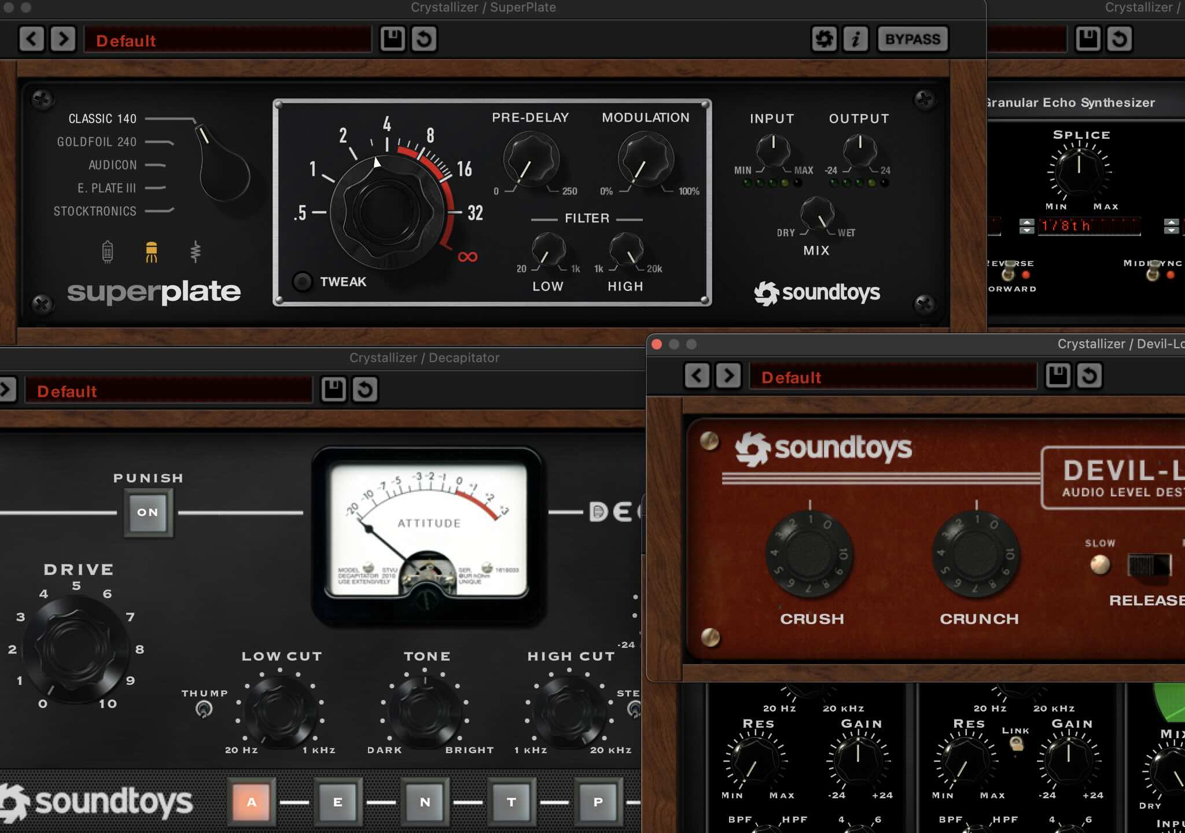Select the E saturation style on Decapitator
This screenshot has height=833, width=1185.
point(339,802)
